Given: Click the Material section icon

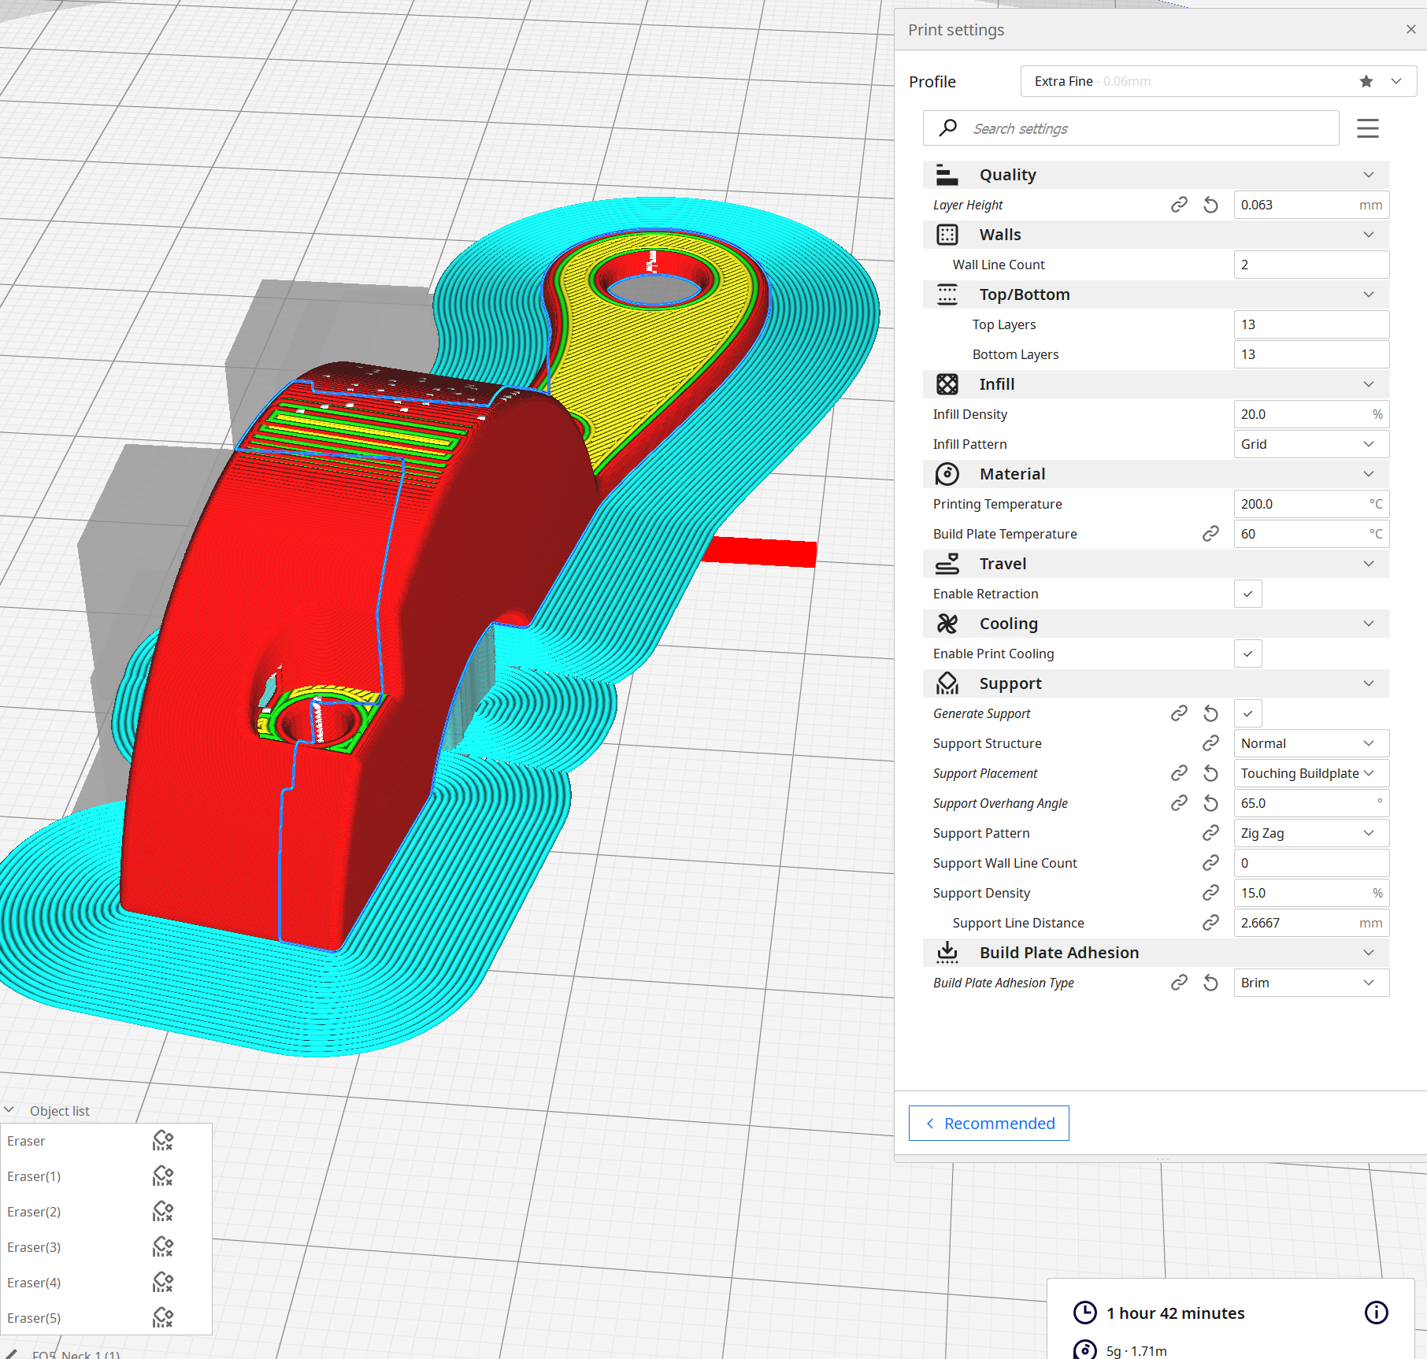Looking at the screenshot, I should 947,473.
